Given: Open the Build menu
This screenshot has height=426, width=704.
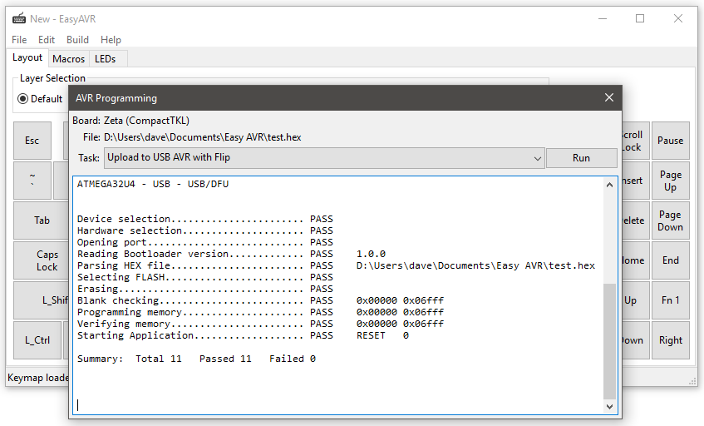Looking at the screenshot, I should tap(77, 40).
